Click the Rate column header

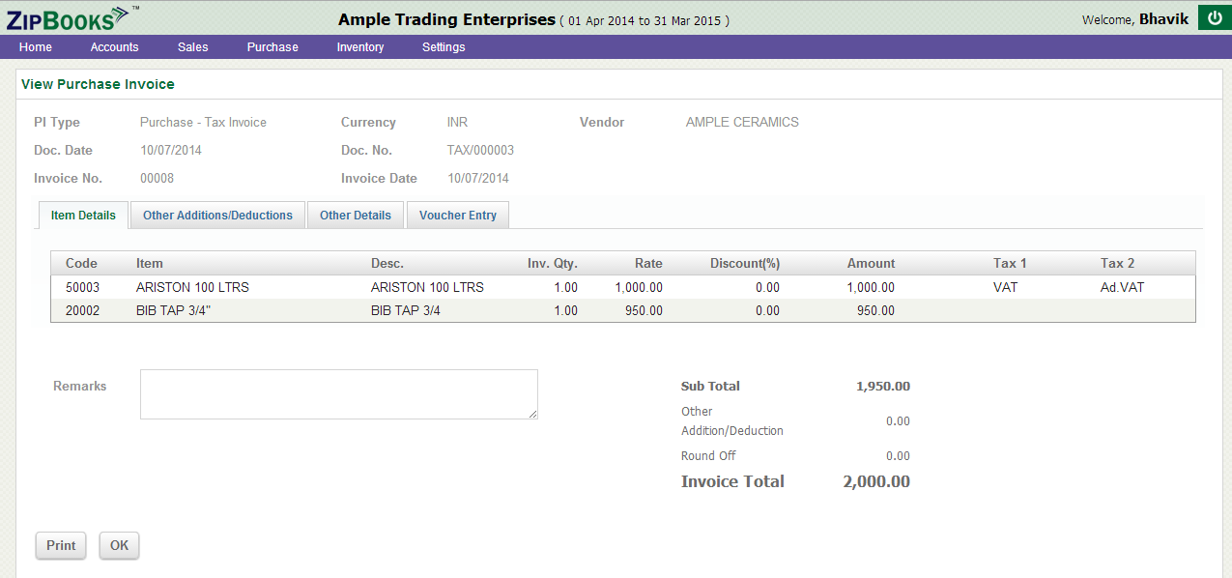(648, 263)
